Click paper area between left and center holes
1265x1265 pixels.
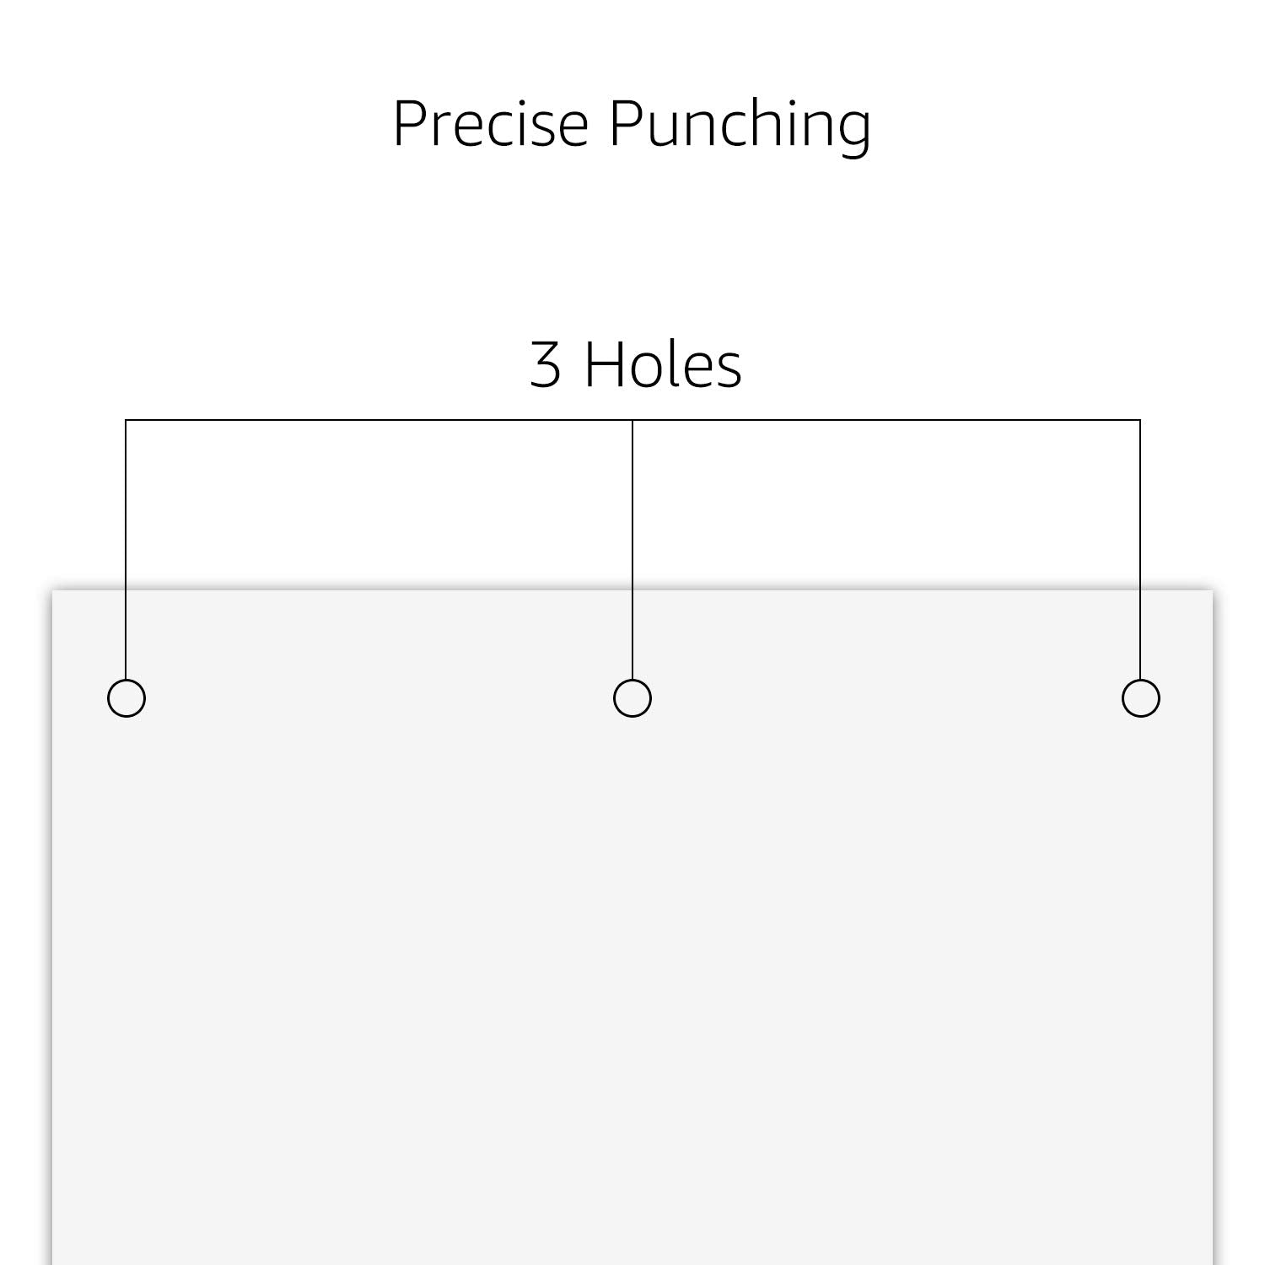coord(379,698)
